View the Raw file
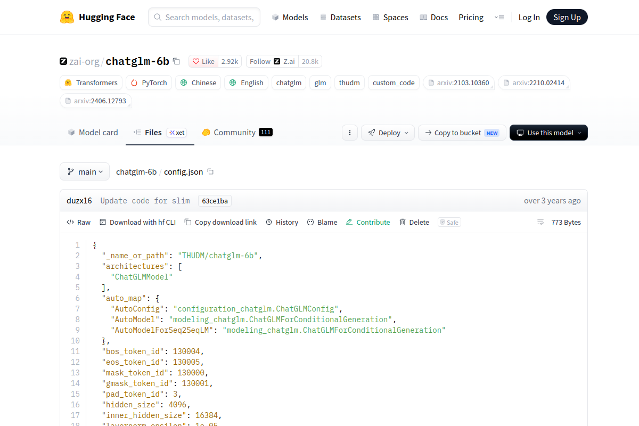The width and height of the screenshot is (639, 426). coord(78,222)
